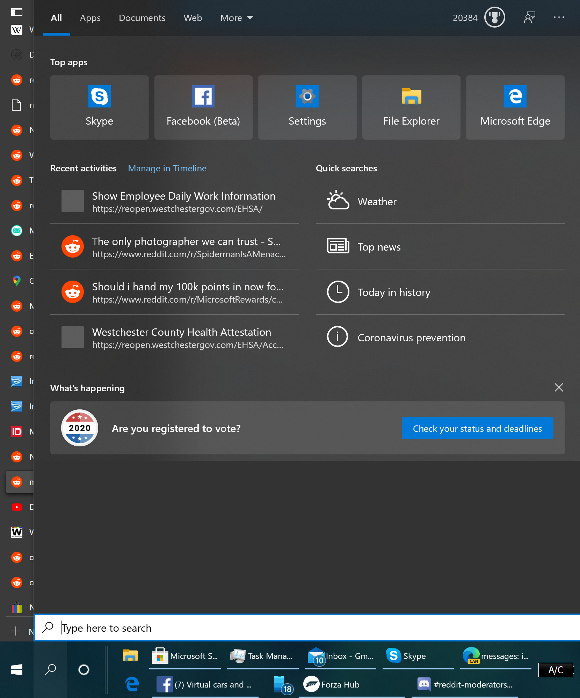Close the What's happening section
Viewport: 580px width, 698px height.
pos(559,387)
